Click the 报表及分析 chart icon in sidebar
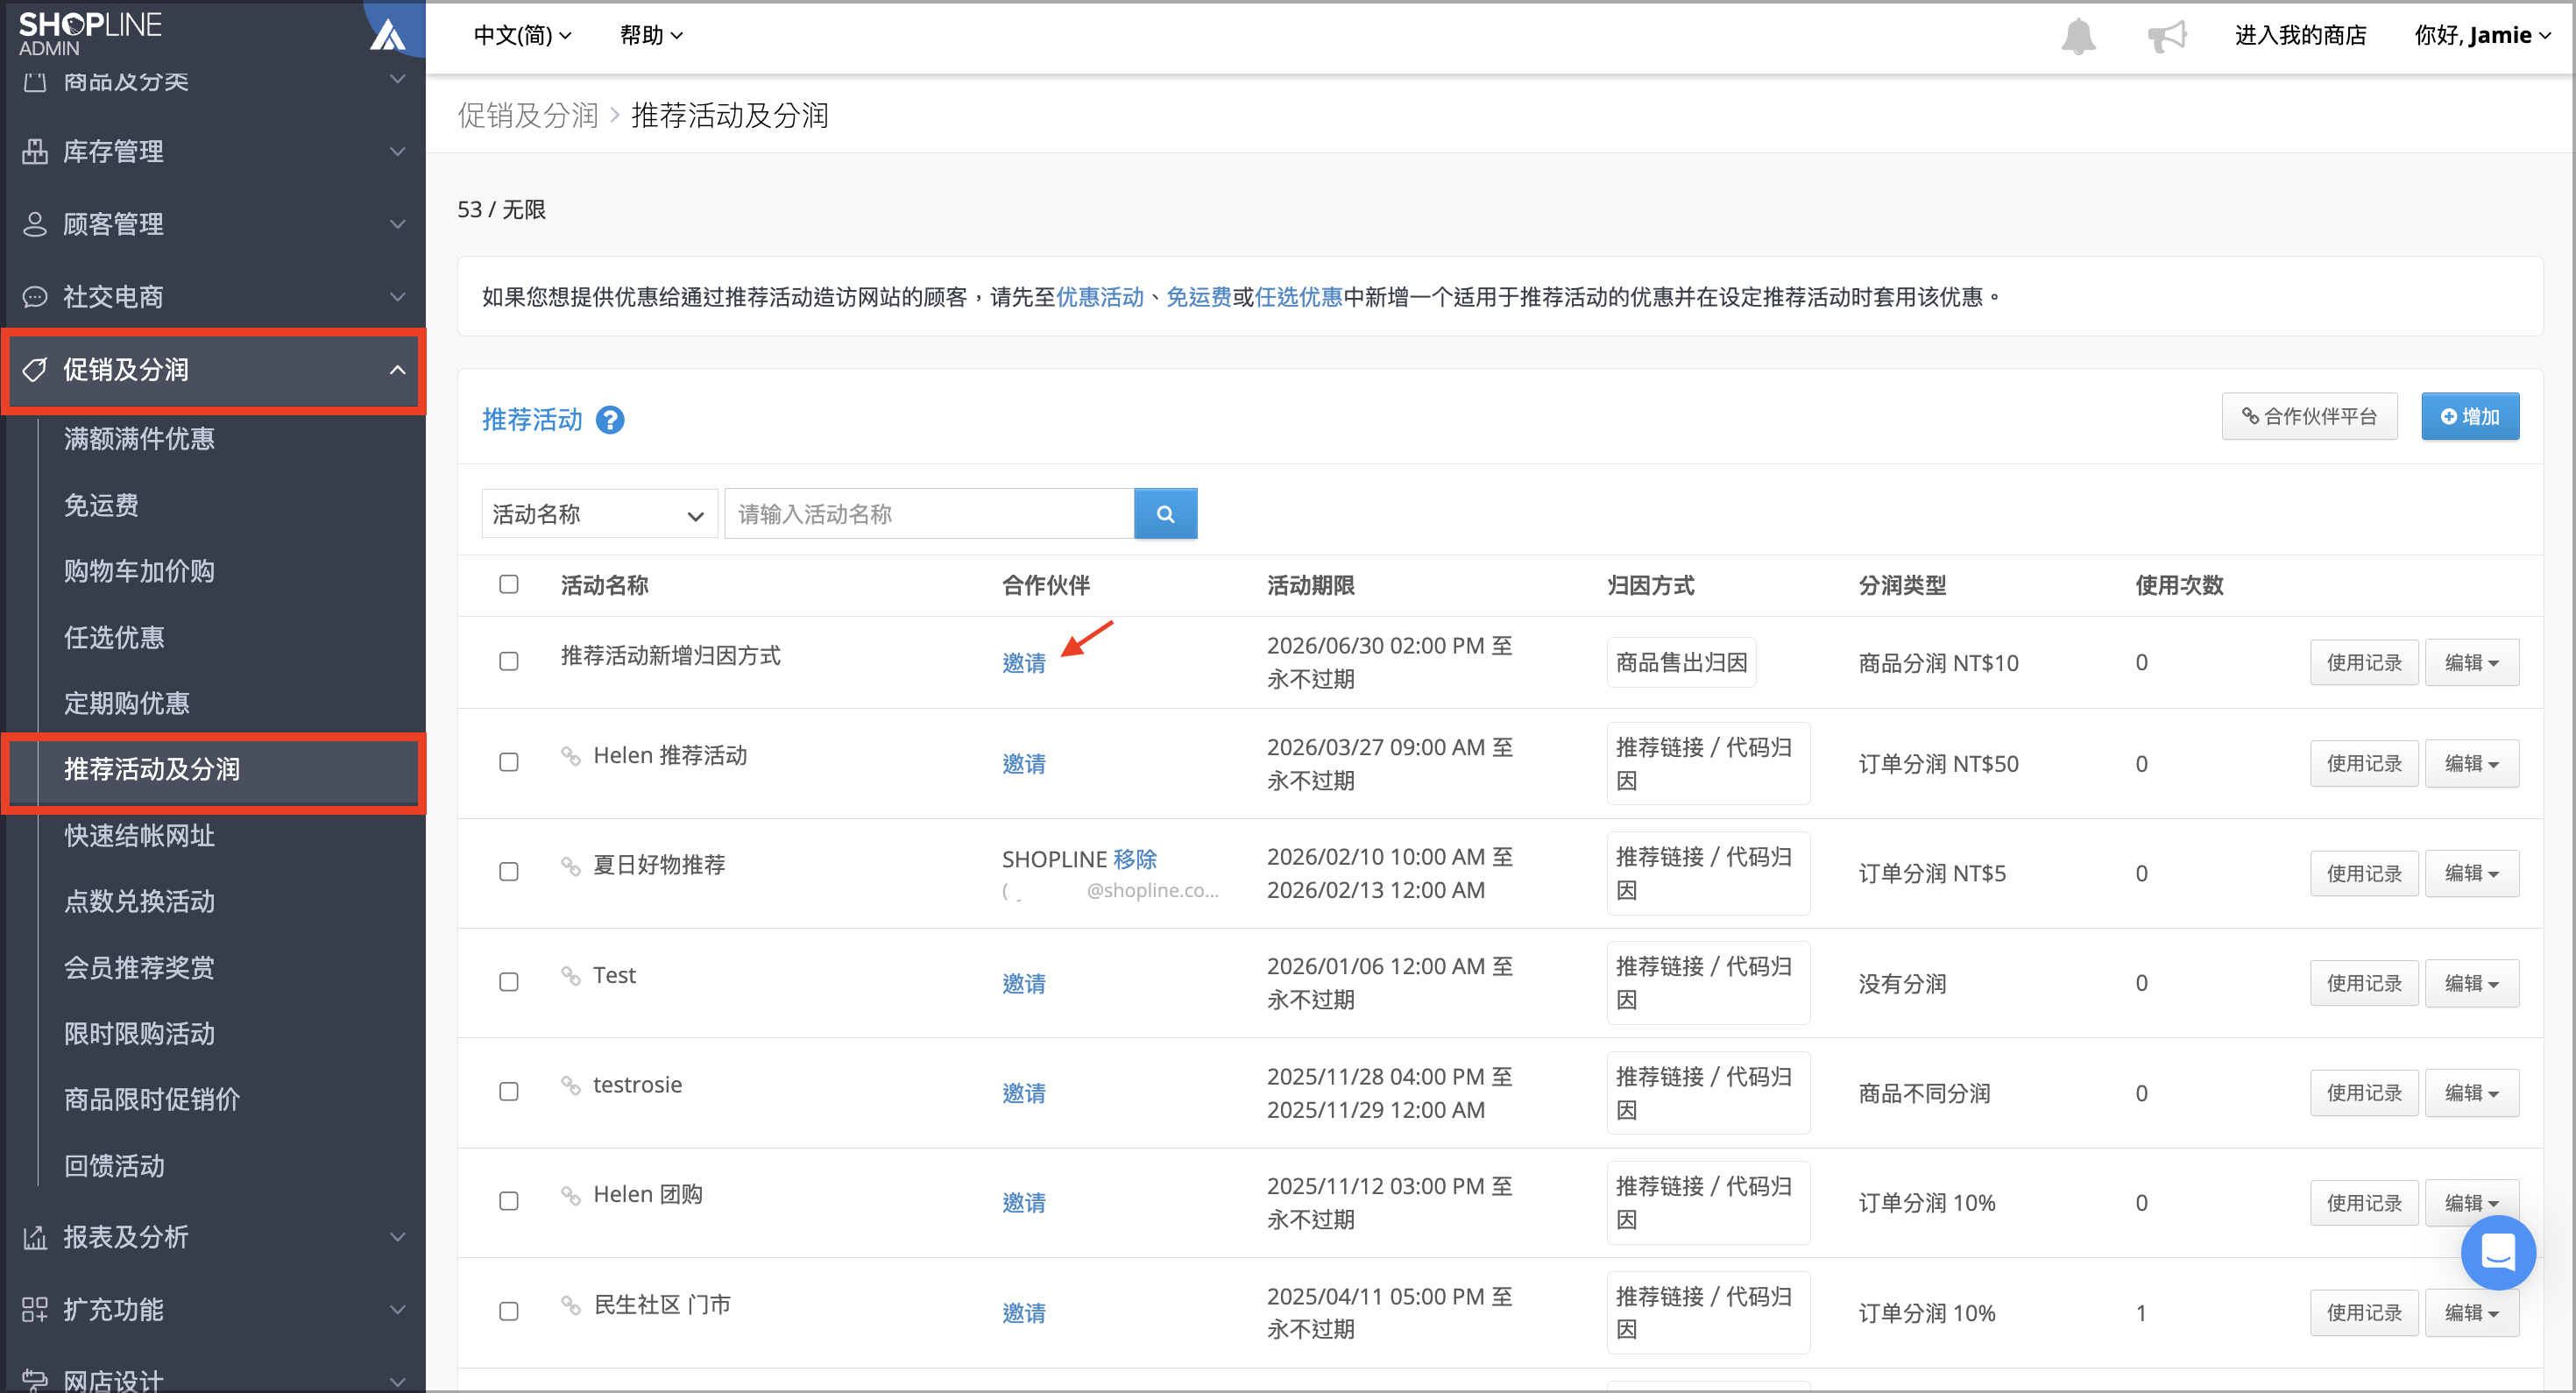This screenshot has height=1393, width=2576. [x=35, y=1238]
